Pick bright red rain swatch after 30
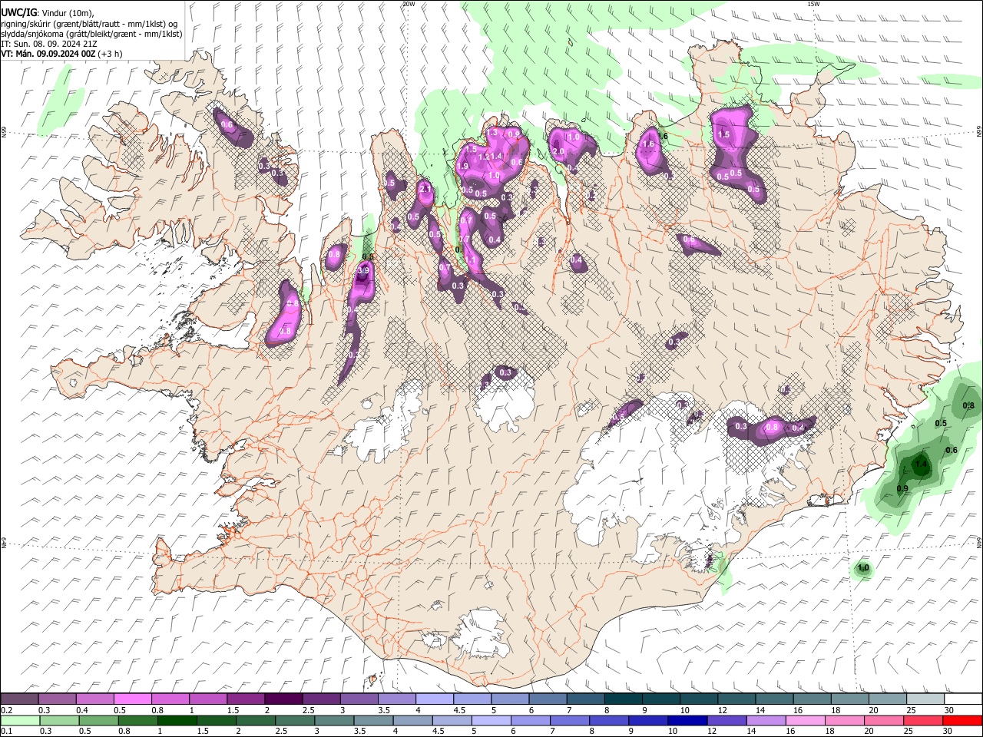 (963, 721)
